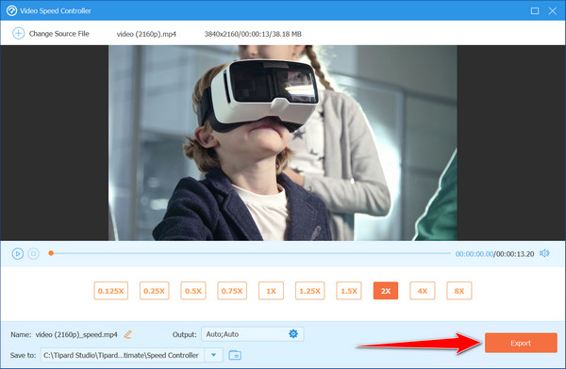Image resolution: width=566 pixels, height=369 pixels.
Task: Click the playback progress slider handle
Action: pyautogui.click(x=51, y=253)
